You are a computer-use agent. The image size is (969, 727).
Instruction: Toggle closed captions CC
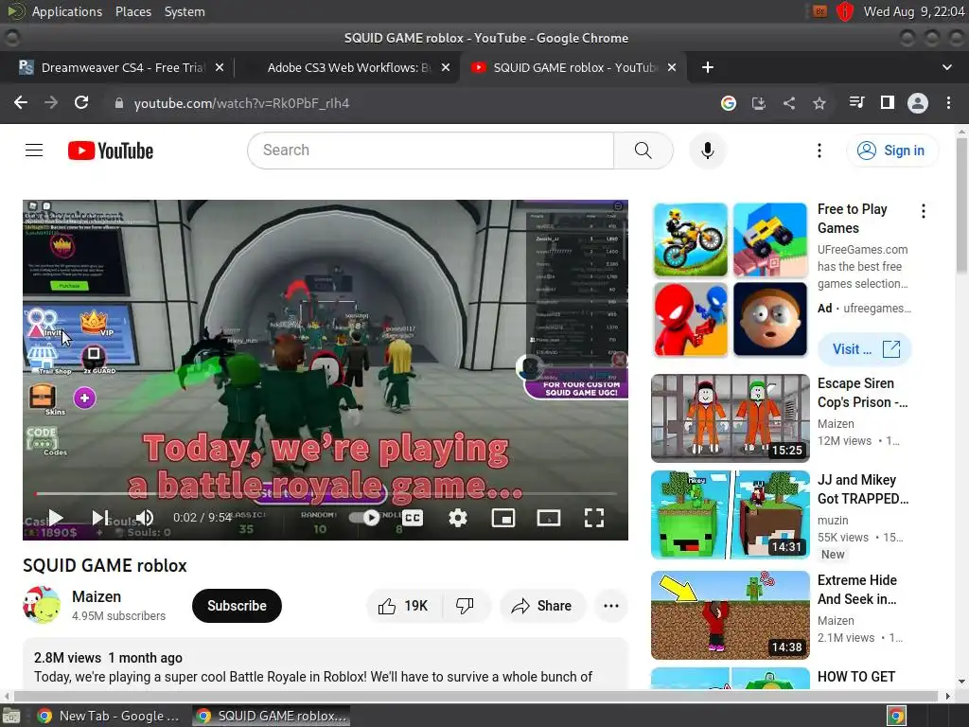413,518
